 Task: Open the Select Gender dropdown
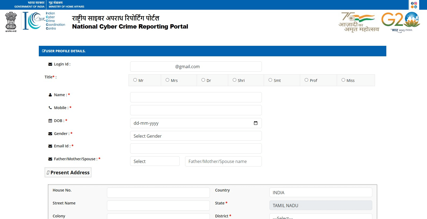(x=196, y=136)
